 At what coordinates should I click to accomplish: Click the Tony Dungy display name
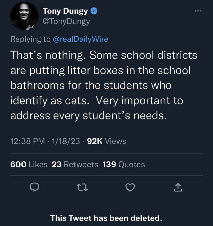66,11
